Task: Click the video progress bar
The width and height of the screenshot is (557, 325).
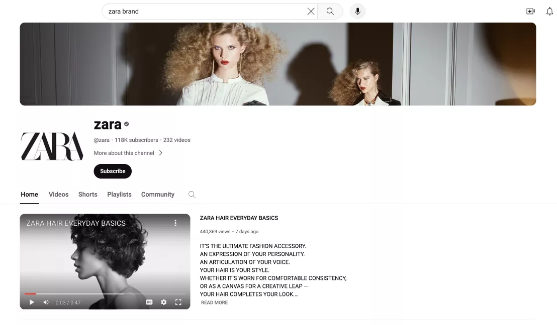Action: point(105,294)
